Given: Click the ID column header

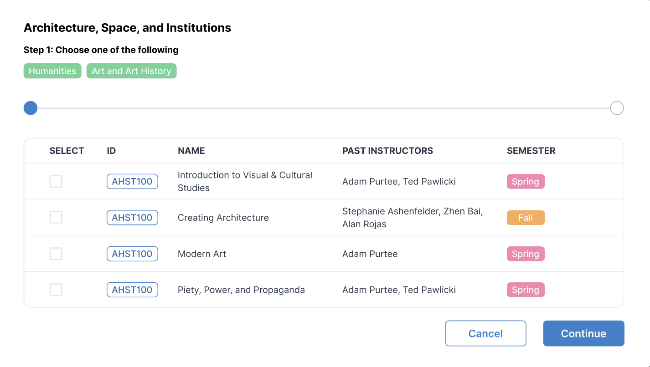Looking at the screenshot, I should pos(111,151).
